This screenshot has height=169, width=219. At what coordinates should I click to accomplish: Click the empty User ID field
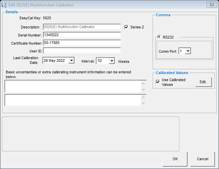point(82,51)
